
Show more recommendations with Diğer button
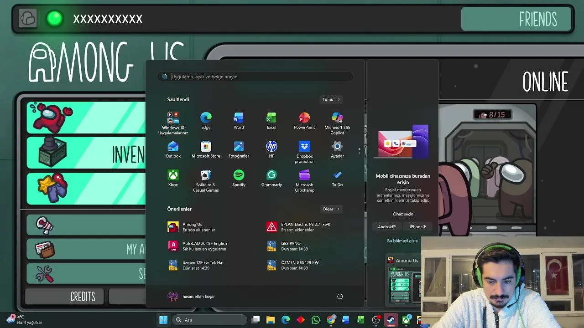point(332,209)
